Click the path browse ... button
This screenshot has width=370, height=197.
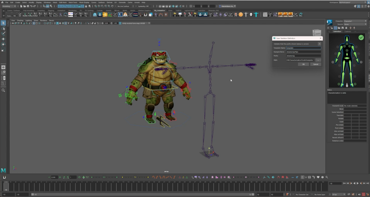[x=318, y=60]
